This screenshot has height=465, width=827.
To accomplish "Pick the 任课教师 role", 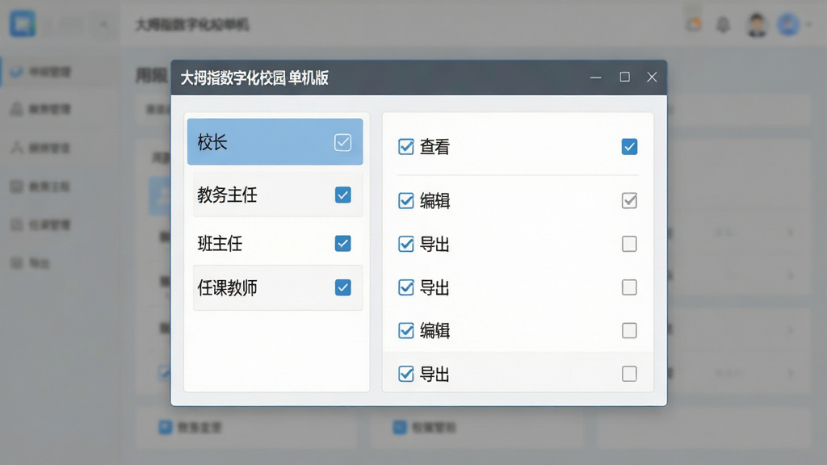I will (x=278, y=288).
